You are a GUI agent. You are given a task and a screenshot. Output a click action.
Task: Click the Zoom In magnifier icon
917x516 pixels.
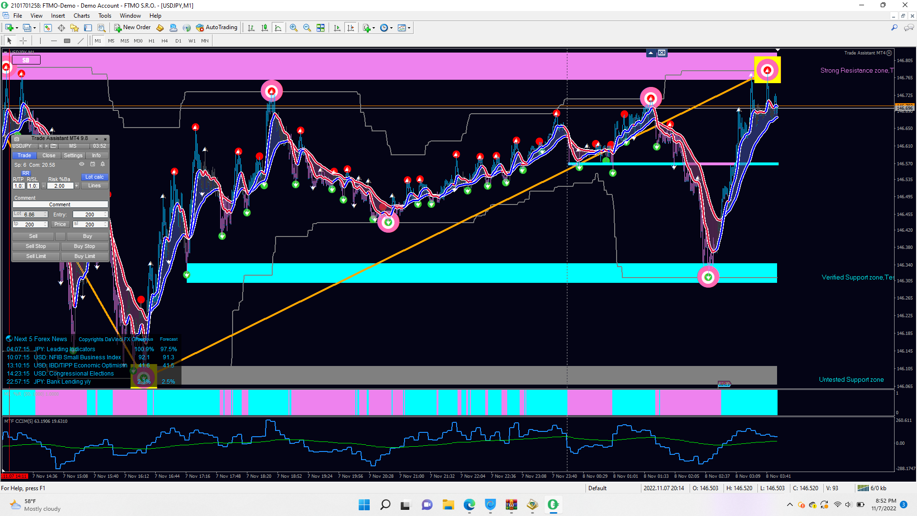[x=293, y=28]
